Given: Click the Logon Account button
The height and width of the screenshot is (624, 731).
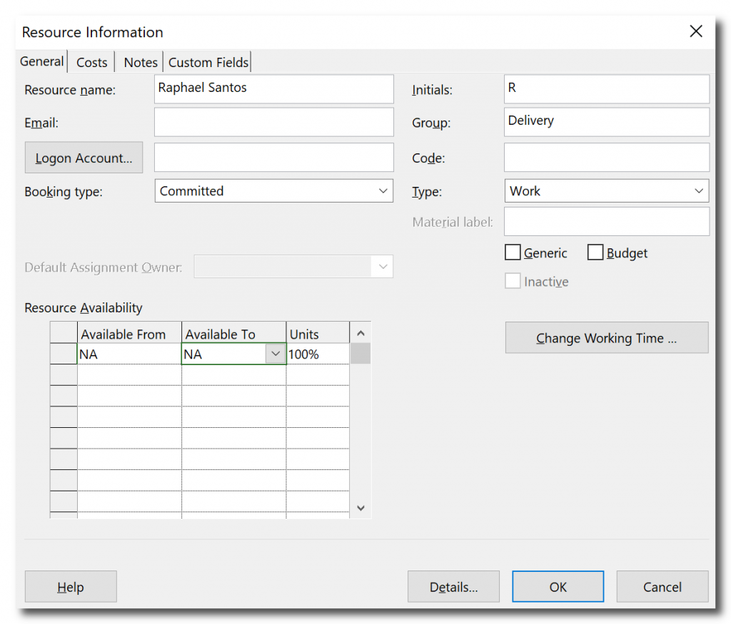Looking at the screenshot, I should (x=84, y=158).
